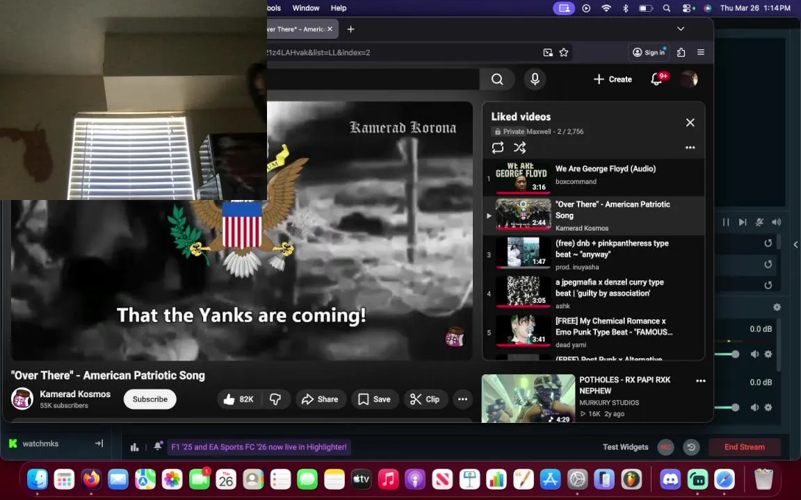Screen dimensions: 801x500
Task: Like the video with 82K likes
Action: pyautogui.click(x=239, y=399)
